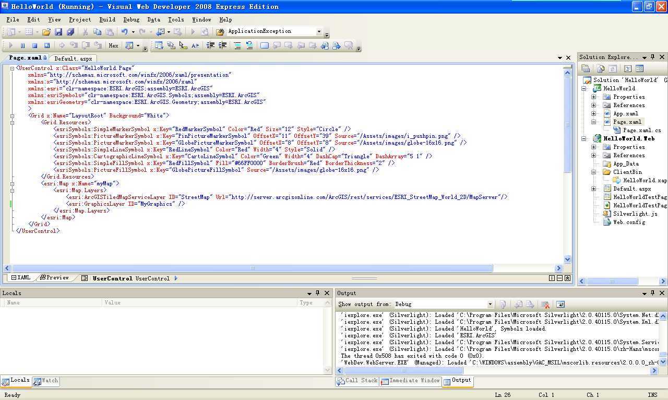
Task: Click Solution Explorer View Code icon
Action: (x=628, y=68)
